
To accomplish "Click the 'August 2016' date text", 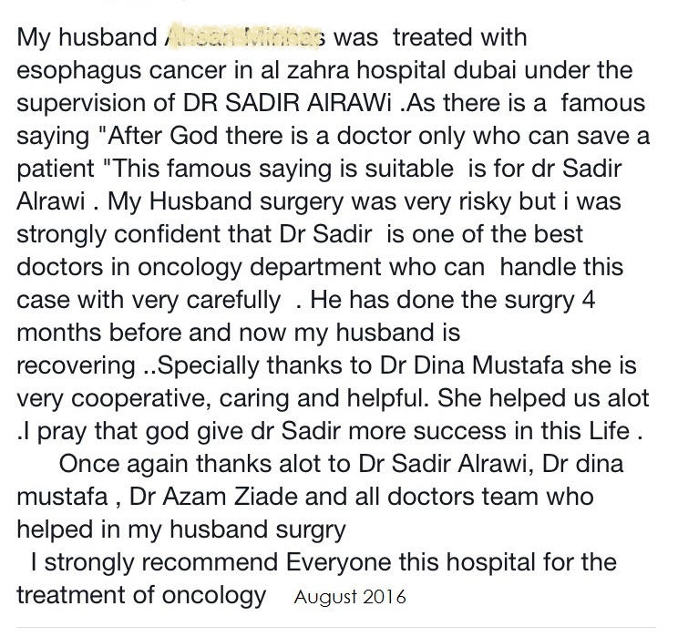I will (350, 597).
